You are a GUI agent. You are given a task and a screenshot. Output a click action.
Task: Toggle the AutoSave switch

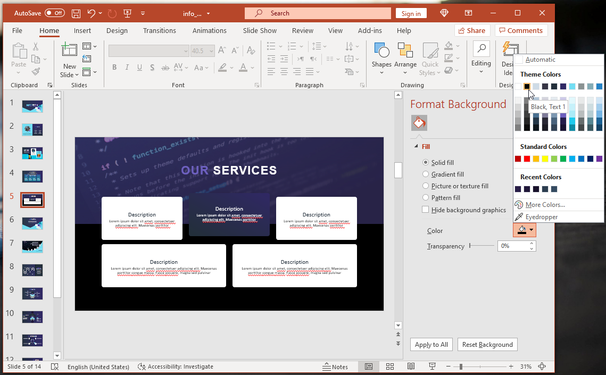[x=55, y=13]
